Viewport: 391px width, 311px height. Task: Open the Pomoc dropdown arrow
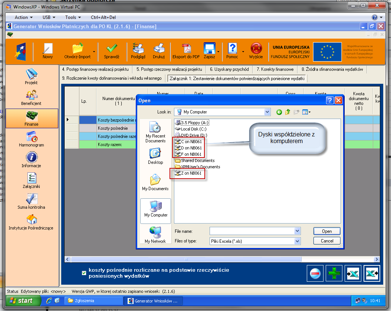click(x=243, y=52)
